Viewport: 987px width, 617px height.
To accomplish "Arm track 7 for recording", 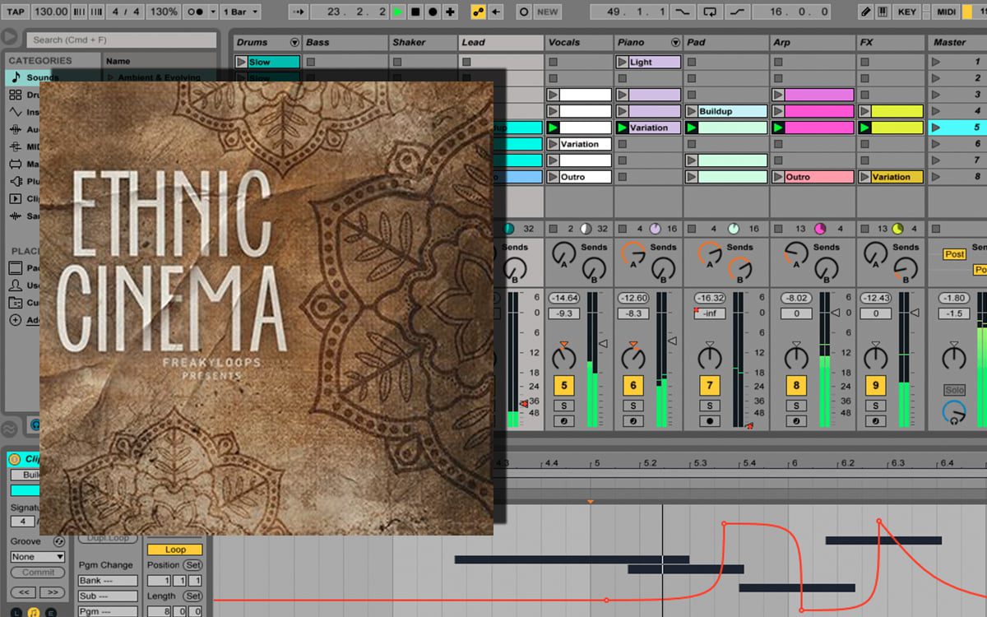I will (x=710, y=421).
